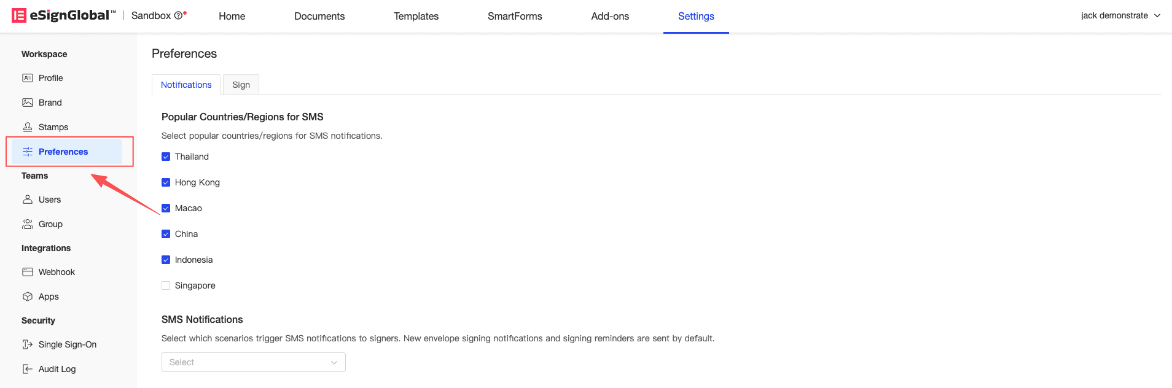
Task: Switch to the Sign tab
Action: [241, 85]
